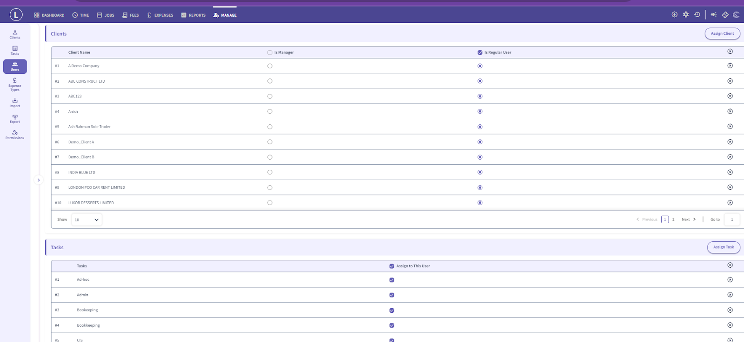This screenshot has width=744, height=342.
Task: Open settings gear icon in top bar
Action: coord(686,15)
